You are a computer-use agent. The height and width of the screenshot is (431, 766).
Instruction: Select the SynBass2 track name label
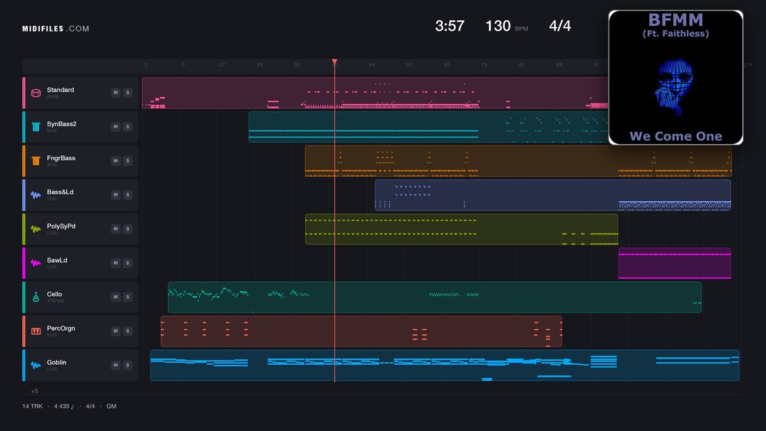(61, 124)
